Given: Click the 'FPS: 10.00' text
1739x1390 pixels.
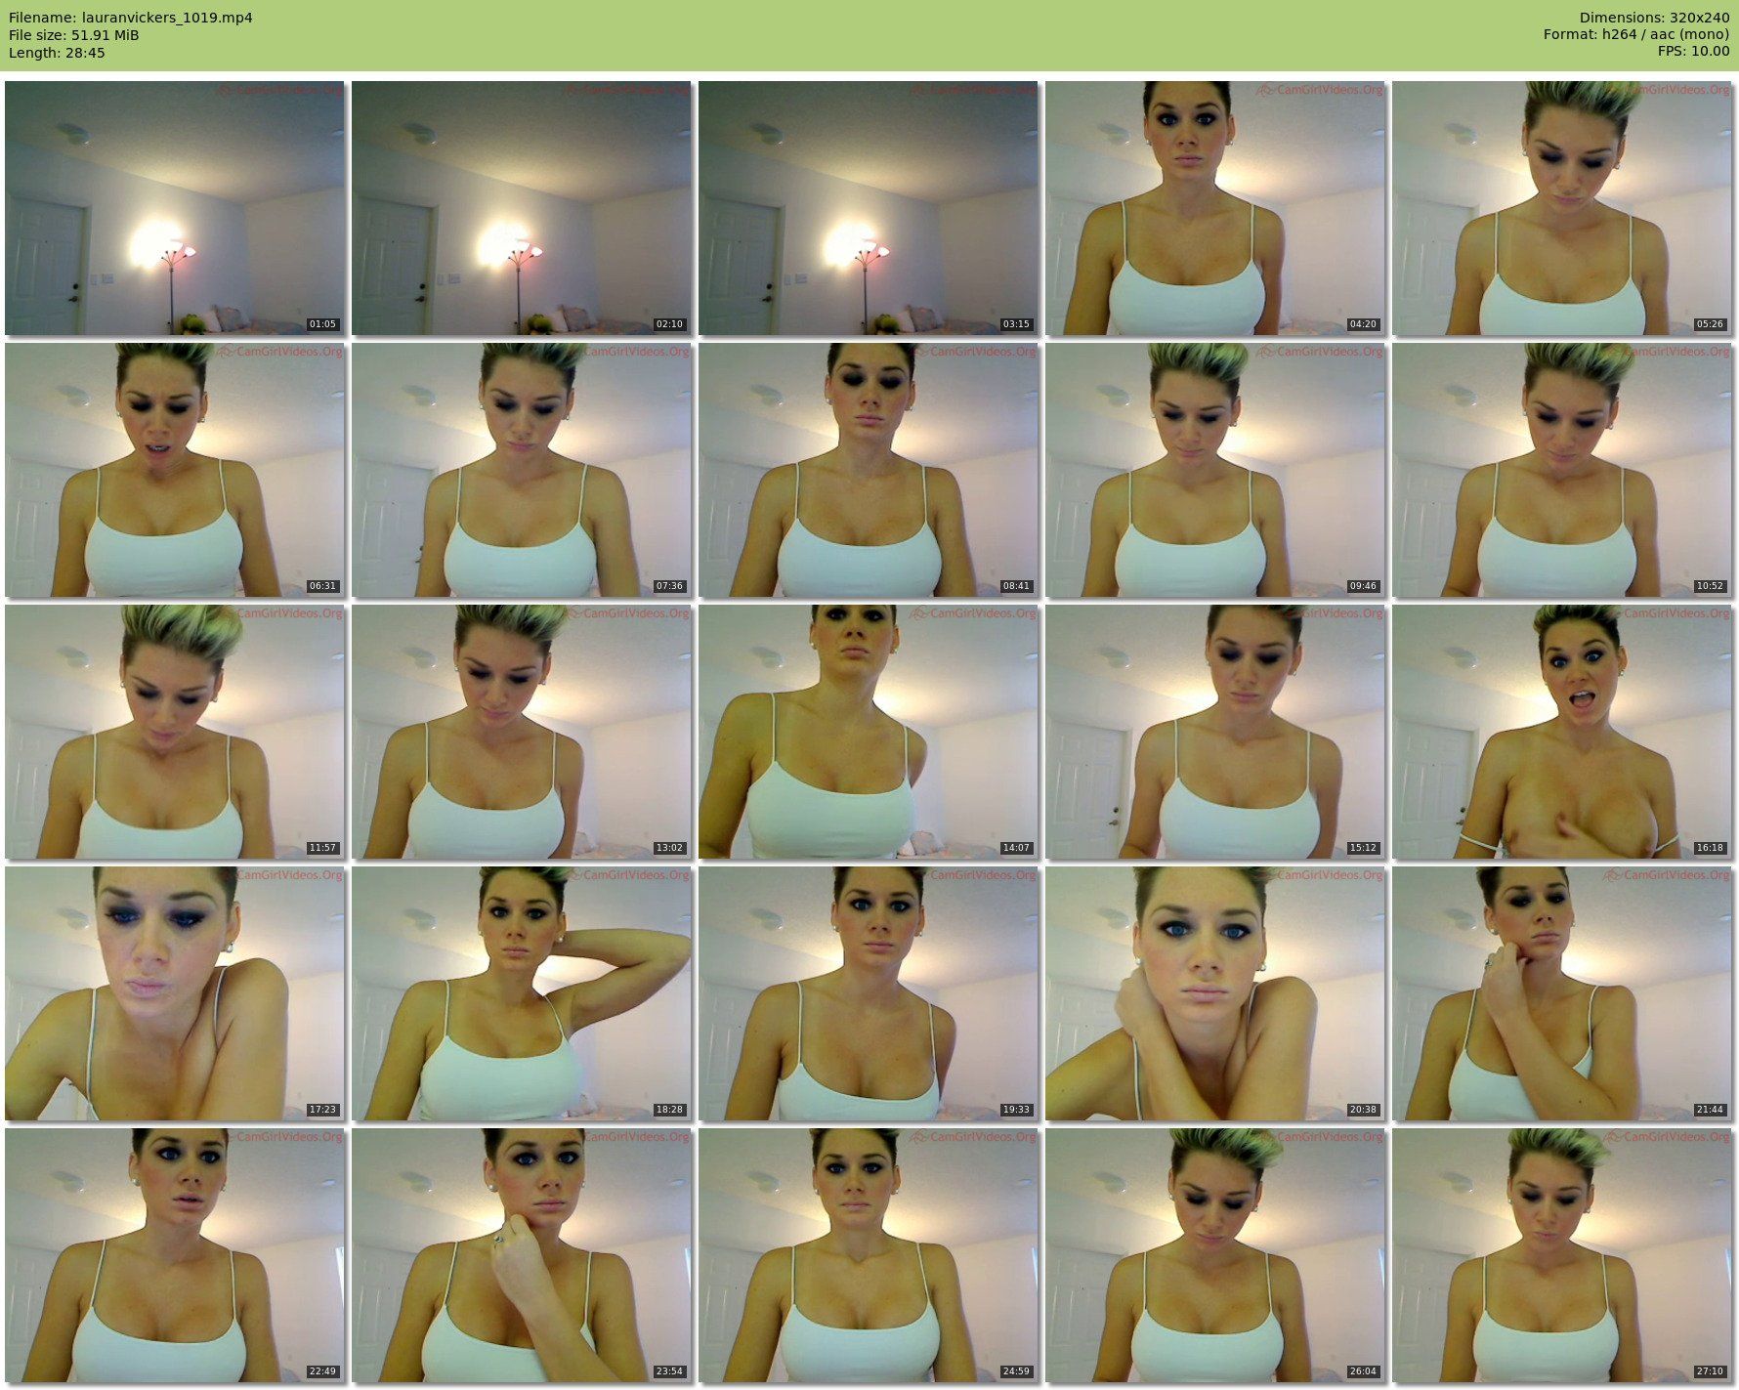Looking at the screenshot, I should pos(1694,53).
